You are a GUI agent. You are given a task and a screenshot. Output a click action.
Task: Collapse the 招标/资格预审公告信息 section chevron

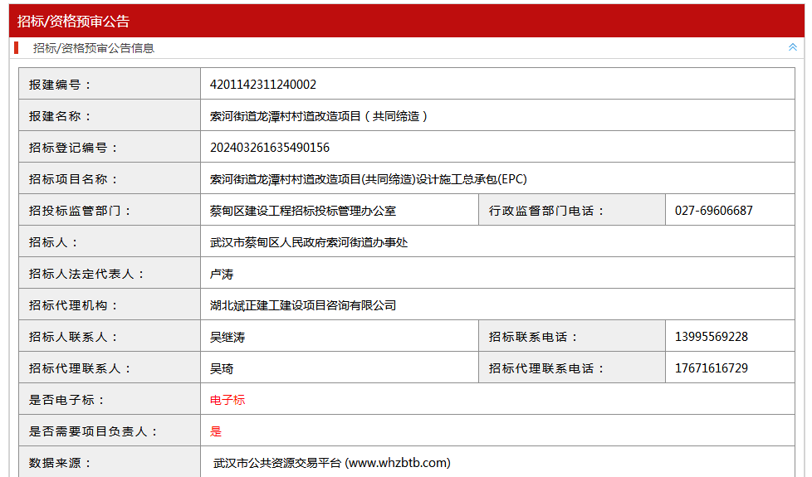click(x=792, y=47)
